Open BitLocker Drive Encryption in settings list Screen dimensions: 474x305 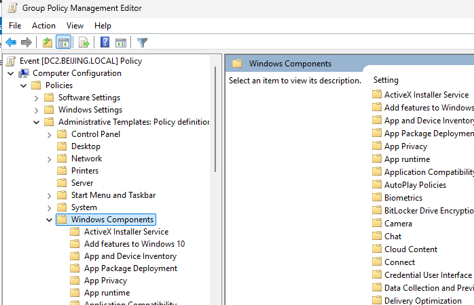point(423,211)
